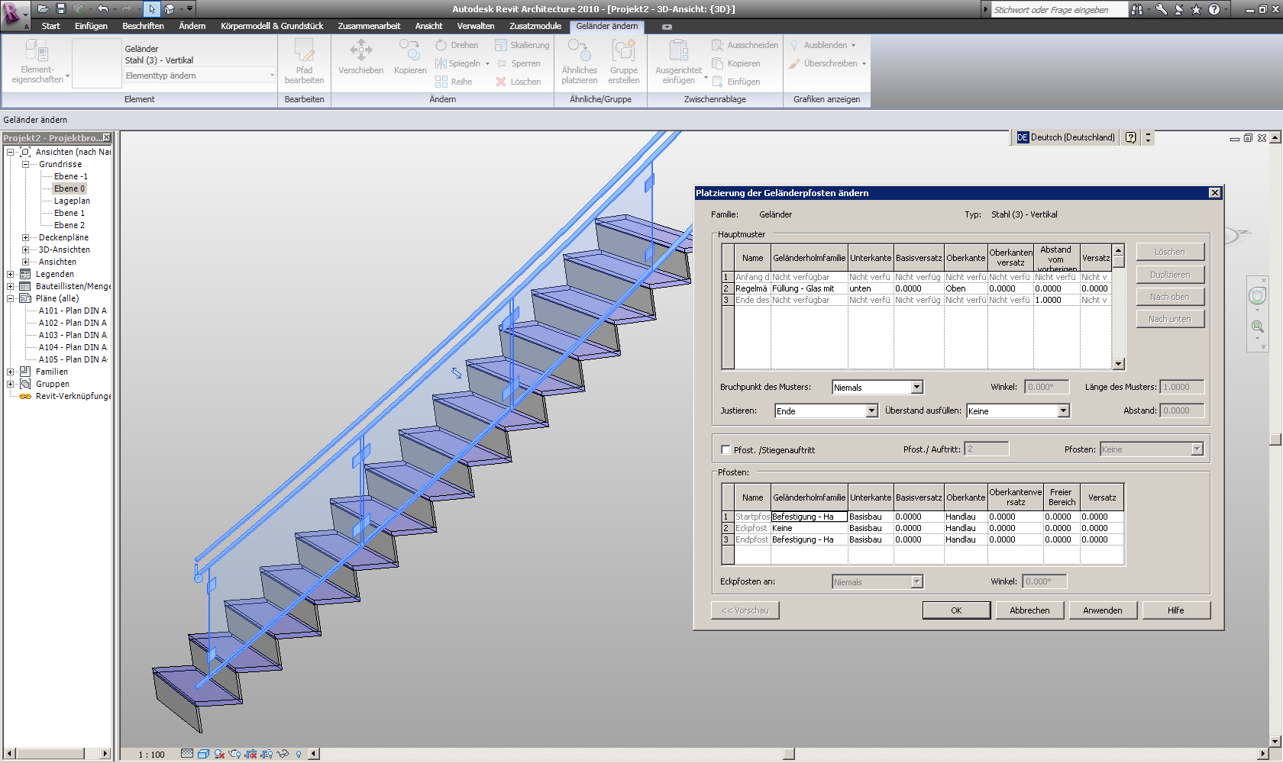Click the Drehen rotate tool
Image resolution: width=1283 pixels, height=763 pixels.
pos(457,45)
